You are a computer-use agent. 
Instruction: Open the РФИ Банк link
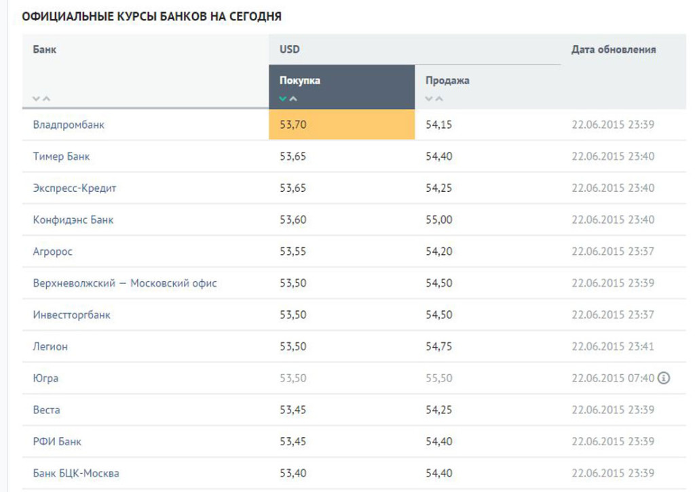click(x=57, y=442)
